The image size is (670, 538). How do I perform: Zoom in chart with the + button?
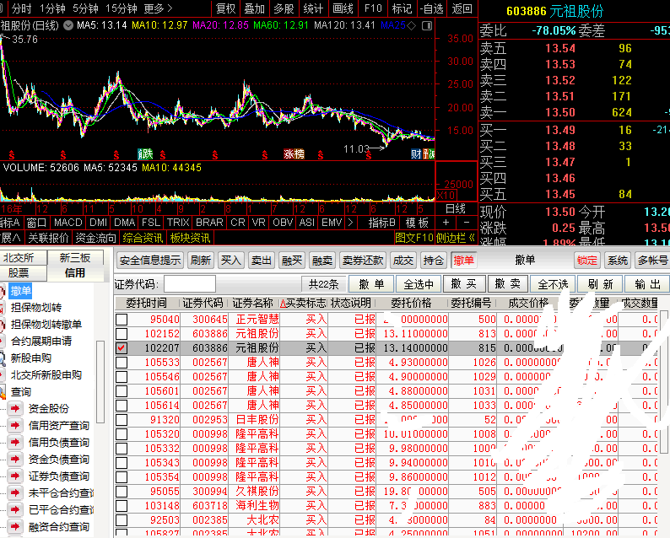point(446,223)
